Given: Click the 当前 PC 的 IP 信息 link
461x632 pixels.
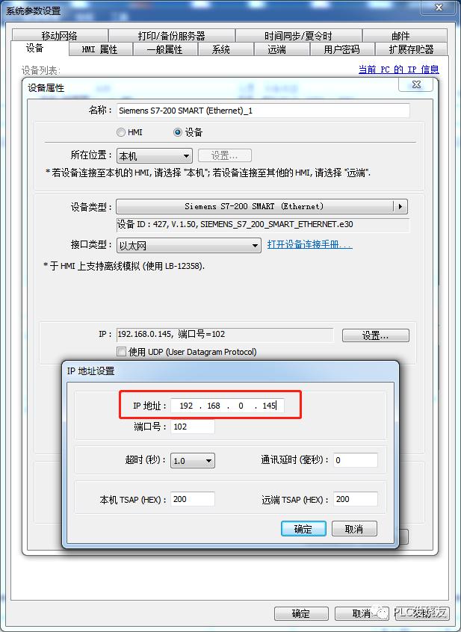Looking at the screenshot, I should pos(398,69).
